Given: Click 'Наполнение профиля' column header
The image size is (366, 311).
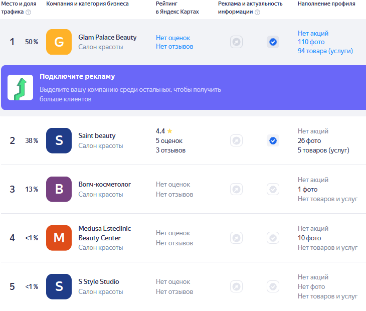Looking at the screenshot, I should 326,4.
